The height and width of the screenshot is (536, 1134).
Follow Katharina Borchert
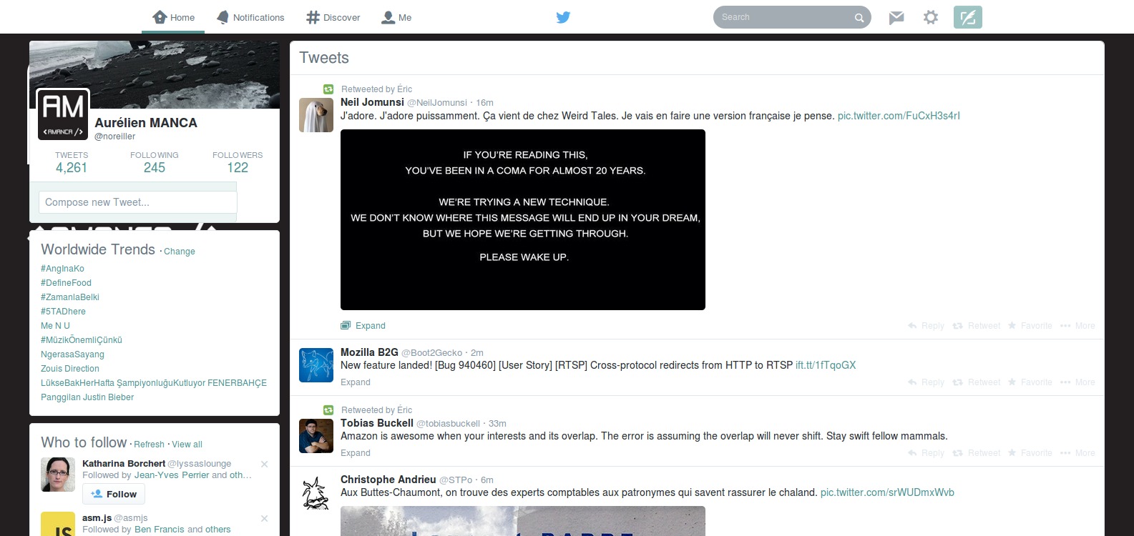click(x=114, y=494)
